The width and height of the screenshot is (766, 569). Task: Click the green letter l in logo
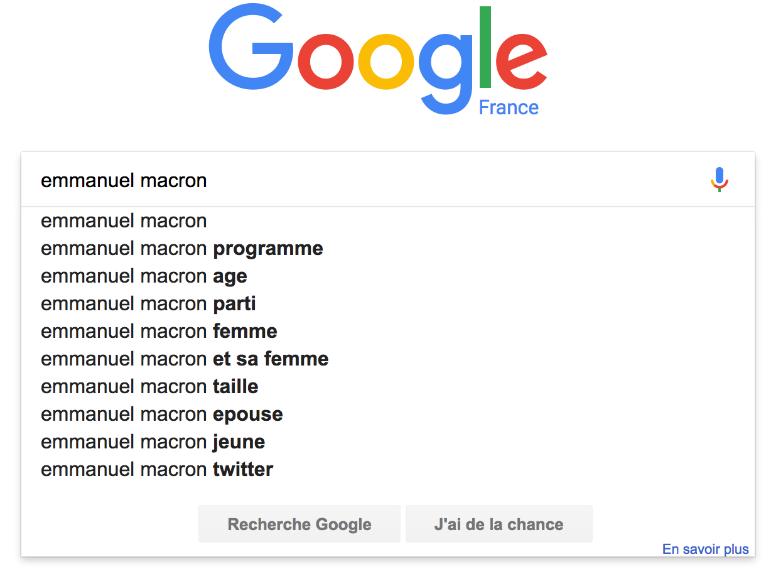pos(485,47)
